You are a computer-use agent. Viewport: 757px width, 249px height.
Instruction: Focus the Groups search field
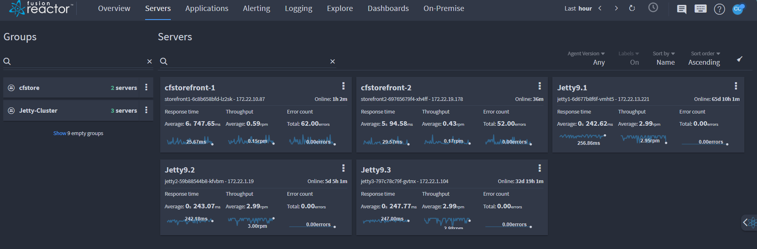pyautogui.click(x=78, y=61)
